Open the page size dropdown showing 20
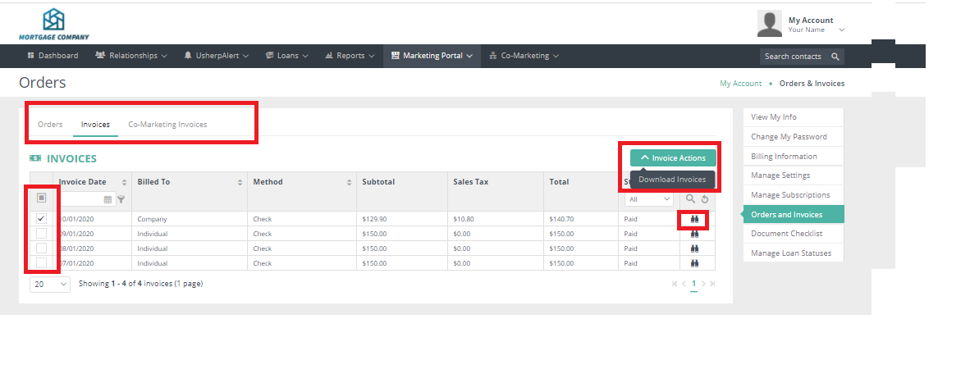This screenshot has height=392, width=970. tap(50, 284)
